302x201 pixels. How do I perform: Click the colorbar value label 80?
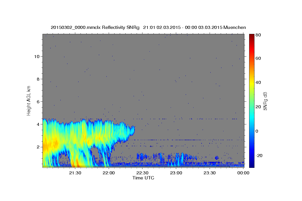point(258,35)
